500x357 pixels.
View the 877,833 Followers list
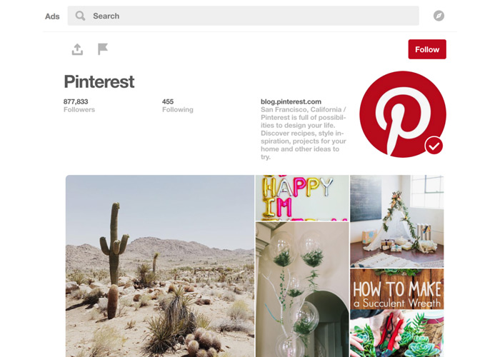click(79, 106)
